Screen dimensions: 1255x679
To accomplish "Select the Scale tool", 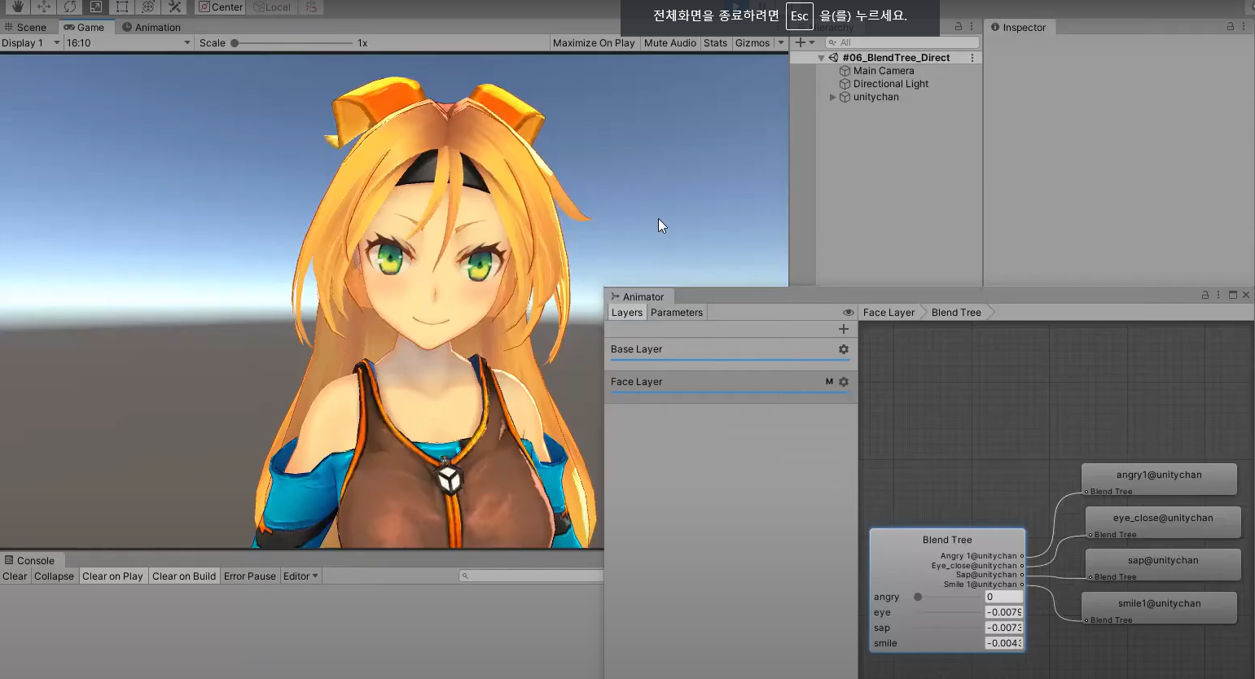I will [95, 7].
